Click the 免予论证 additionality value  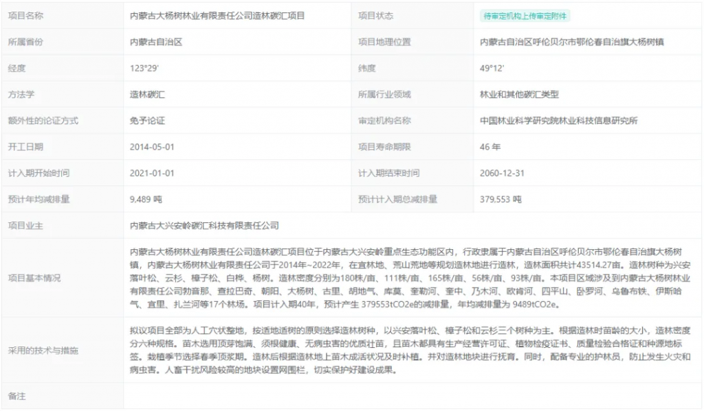point(147,121)
